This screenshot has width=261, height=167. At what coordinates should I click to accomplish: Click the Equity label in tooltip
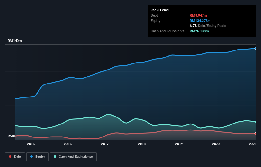[x=155, y=21]
